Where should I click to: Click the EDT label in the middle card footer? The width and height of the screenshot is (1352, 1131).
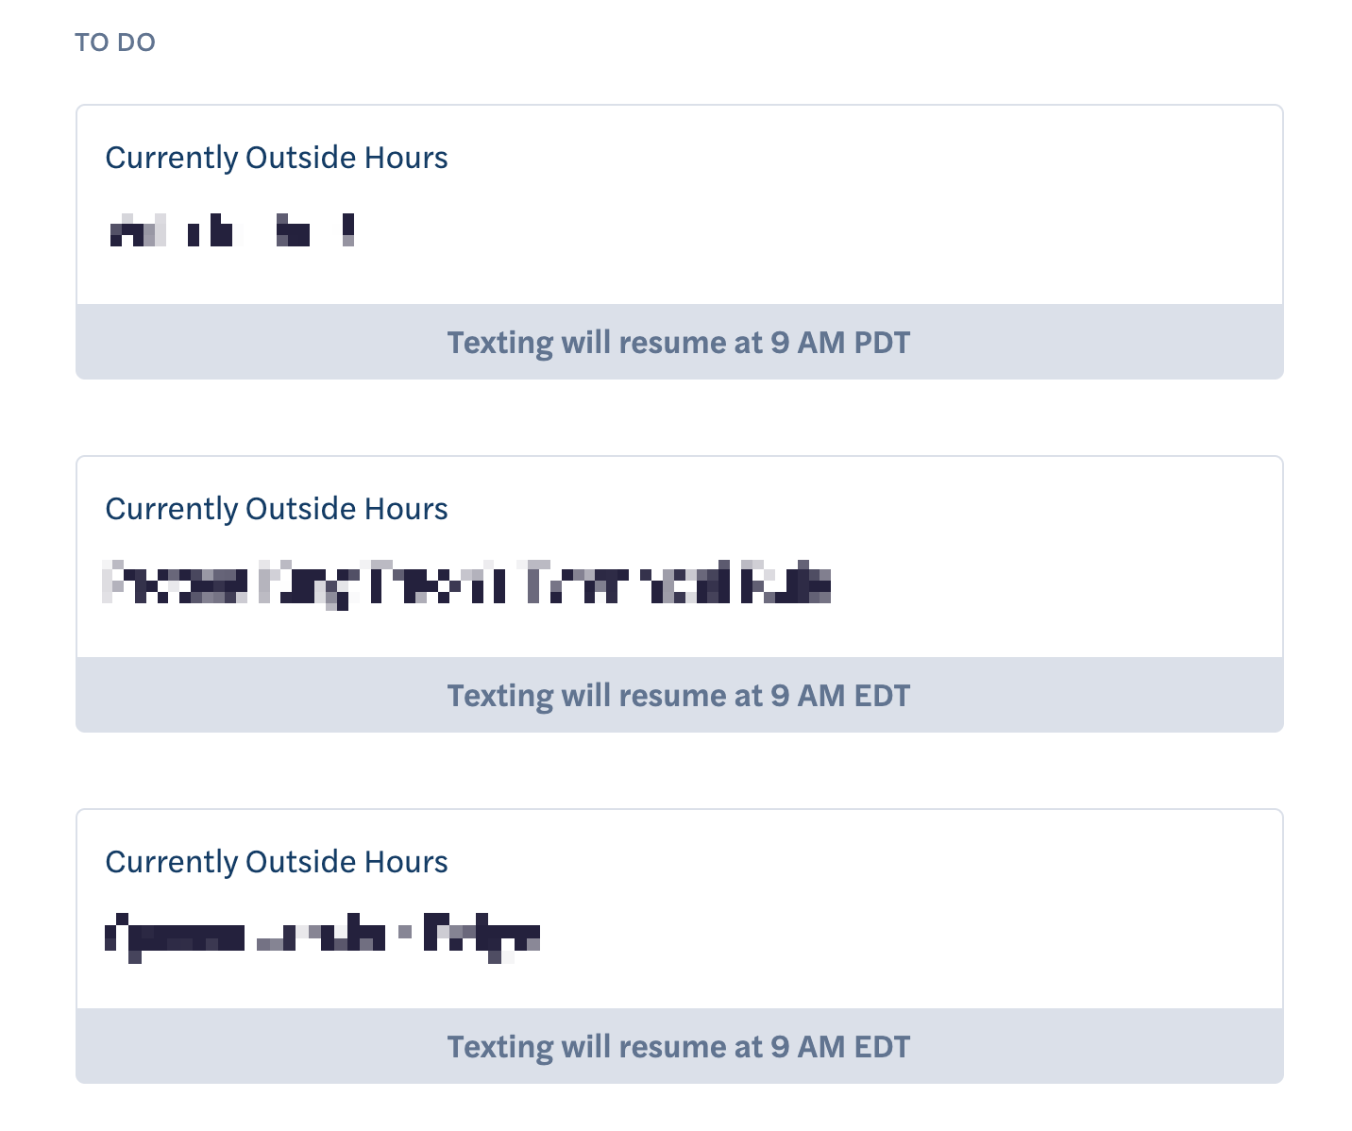(x=882, y=695)
